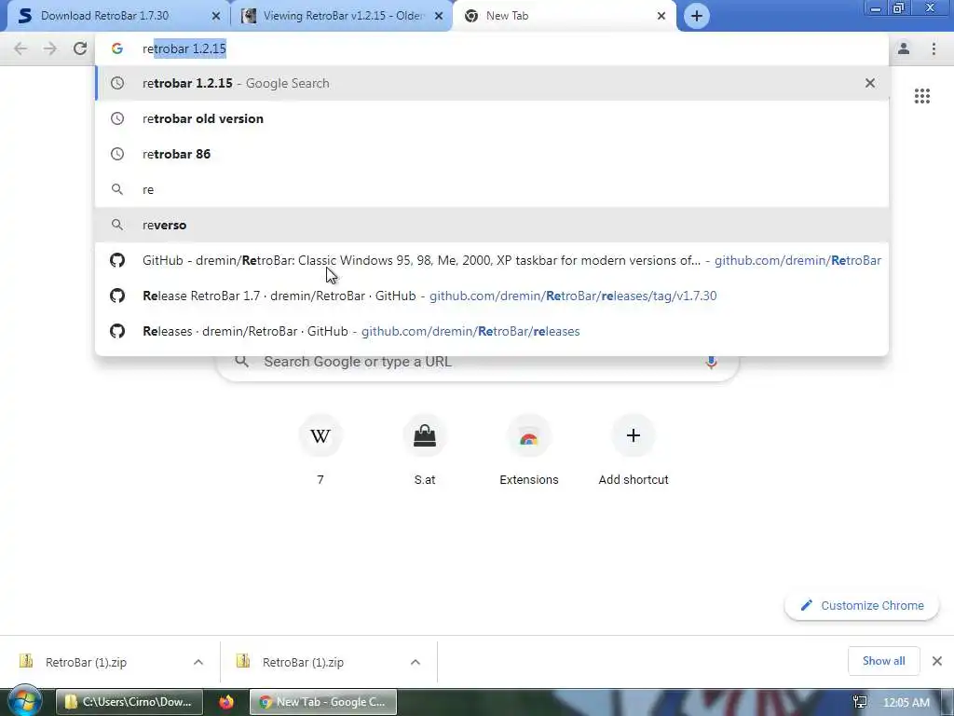Select the 'retrobar 1.2.15 - Google Search' suggestion

tap(492, 83)
